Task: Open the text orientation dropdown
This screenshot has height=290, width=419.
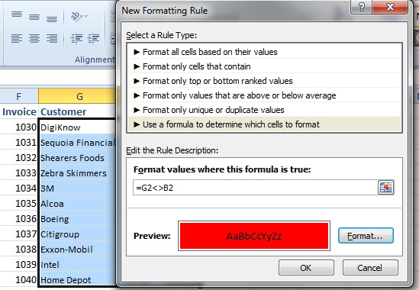Action: click(79, 17)
